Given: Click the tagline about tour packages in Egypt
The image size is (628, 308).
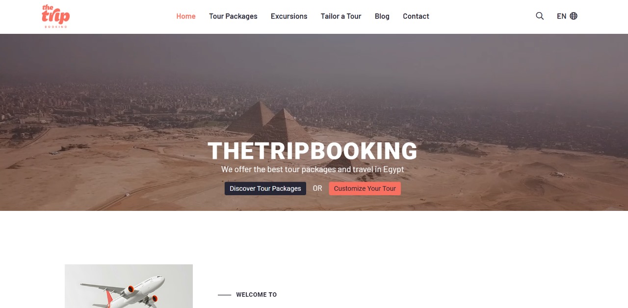Looking at the screenshot, I should 313,169.
